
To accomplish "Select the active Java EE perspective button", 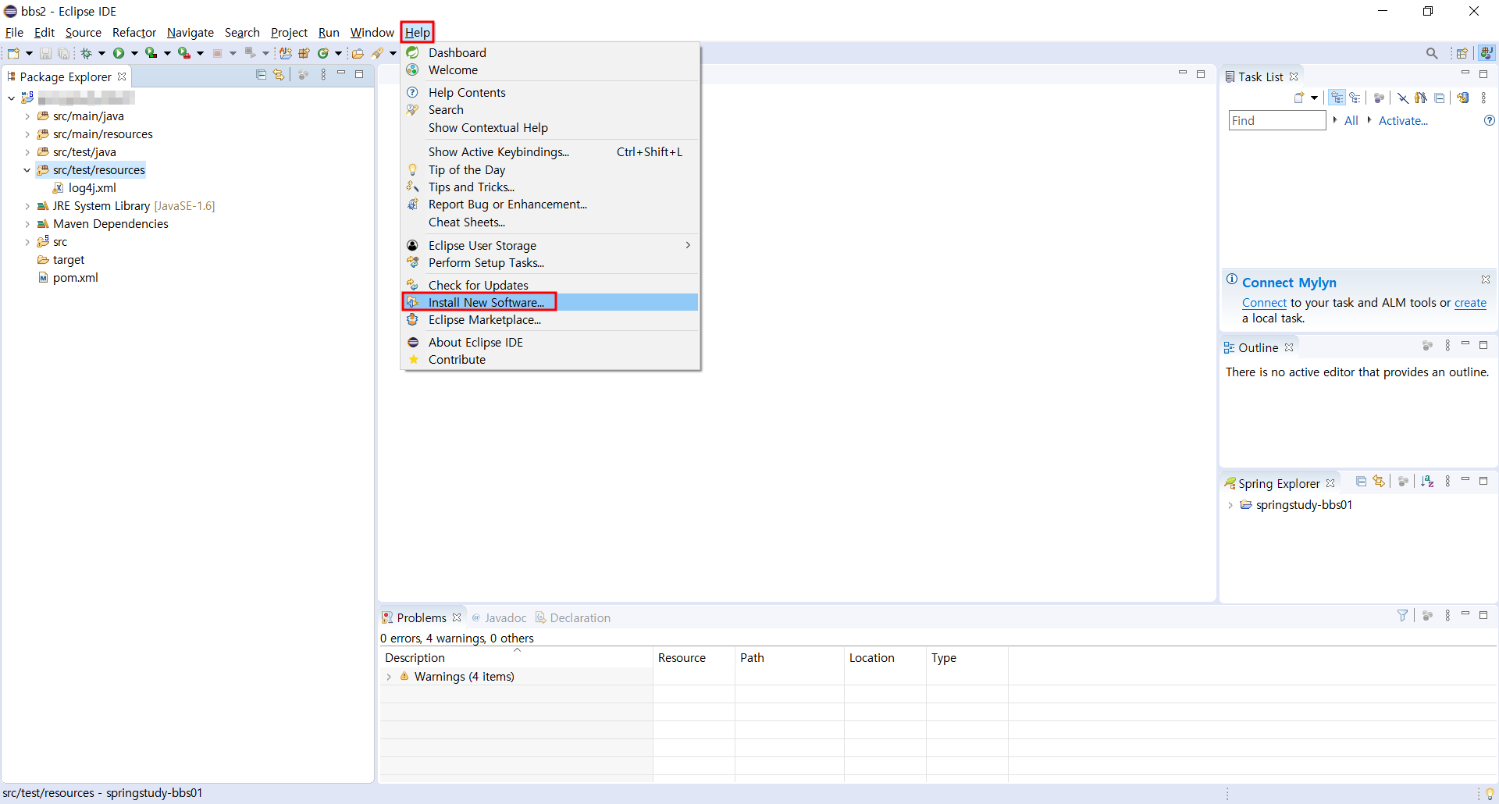I will coord(1487,53).
